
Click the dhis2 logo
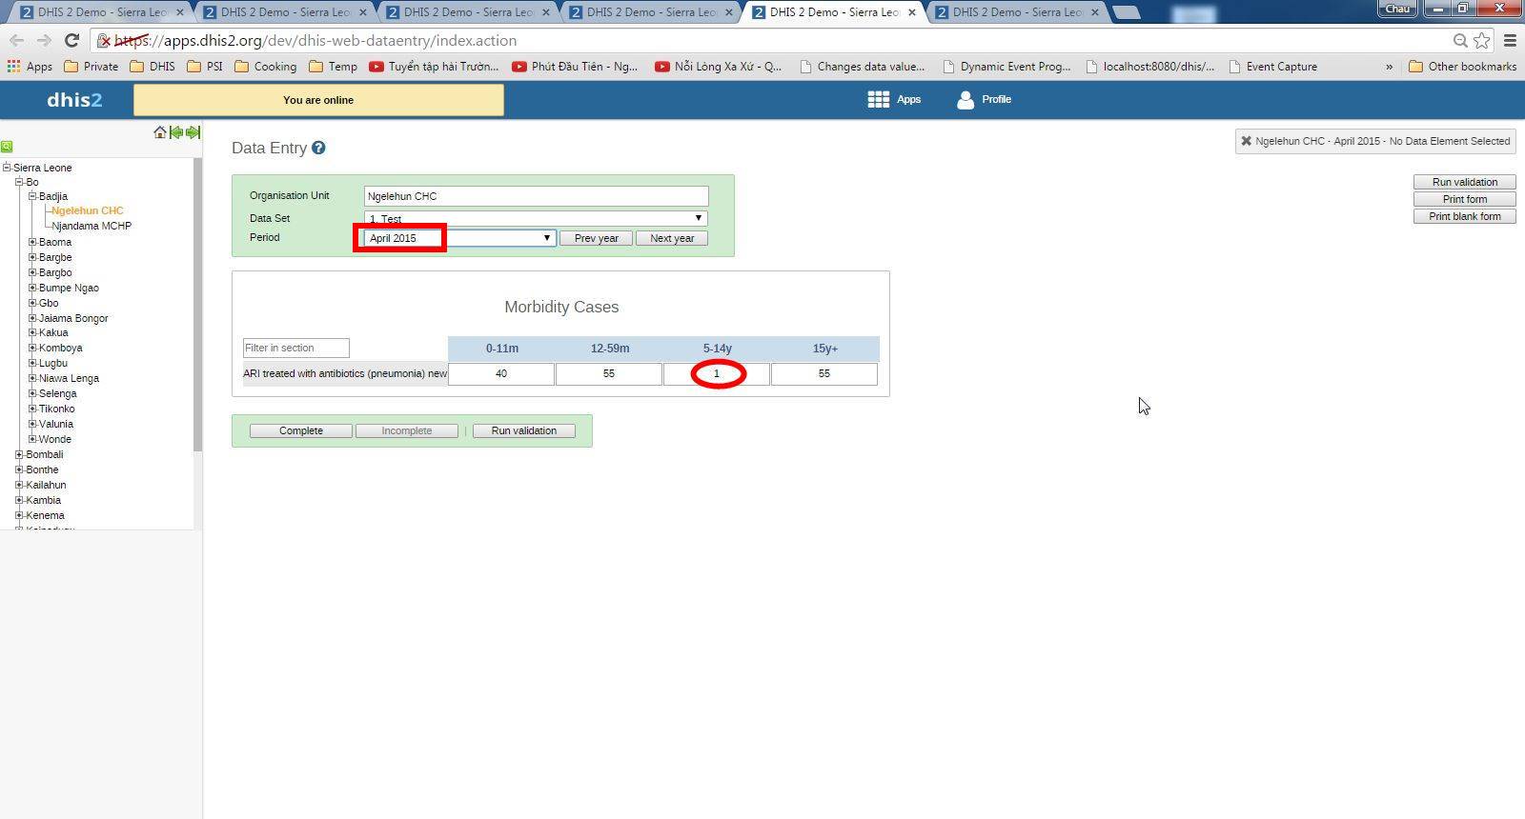[74, 100]
